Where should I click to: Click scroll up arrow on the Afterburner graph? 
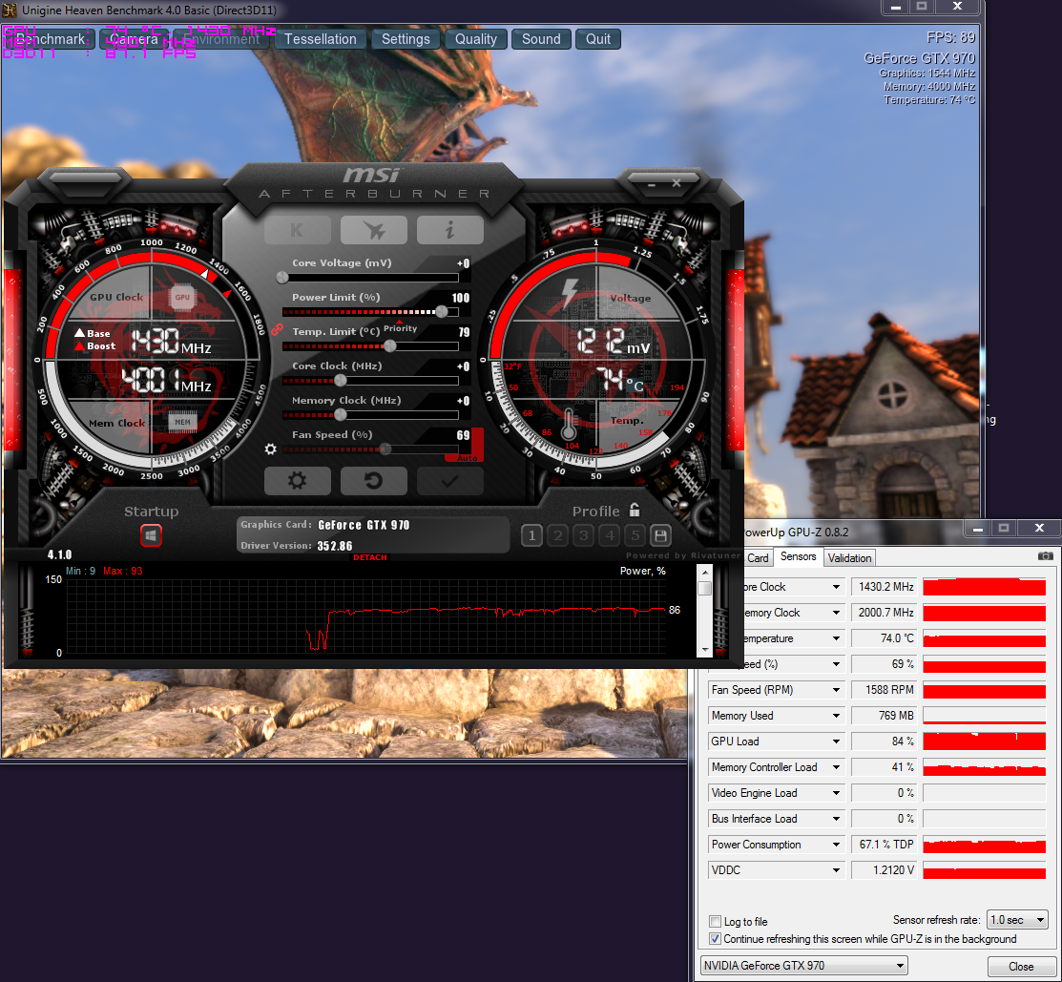tap(704, 573)
